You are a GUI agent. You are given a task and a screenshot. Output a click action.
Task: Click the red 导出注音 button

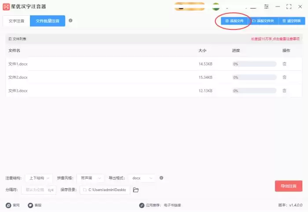[289, 186]
